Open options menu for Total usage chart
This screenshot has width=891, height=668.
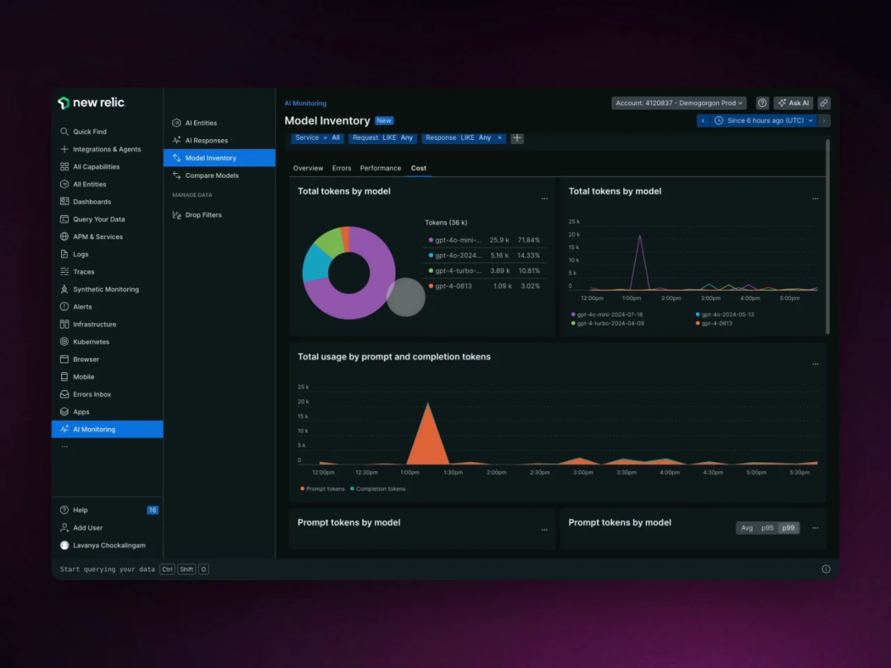(x=815, y=364)
